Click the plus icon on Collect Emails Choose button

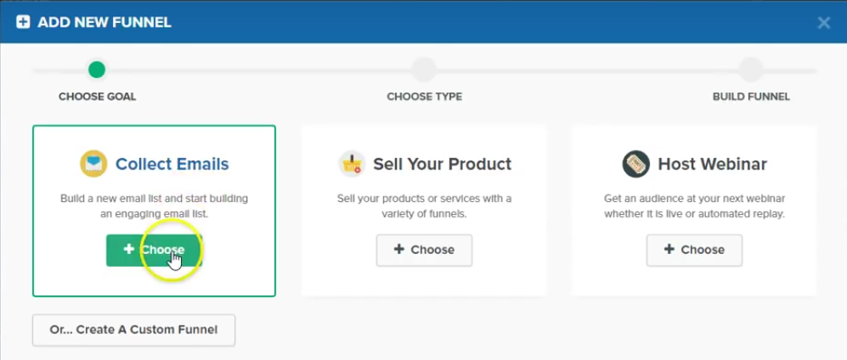tap(128, 250)
